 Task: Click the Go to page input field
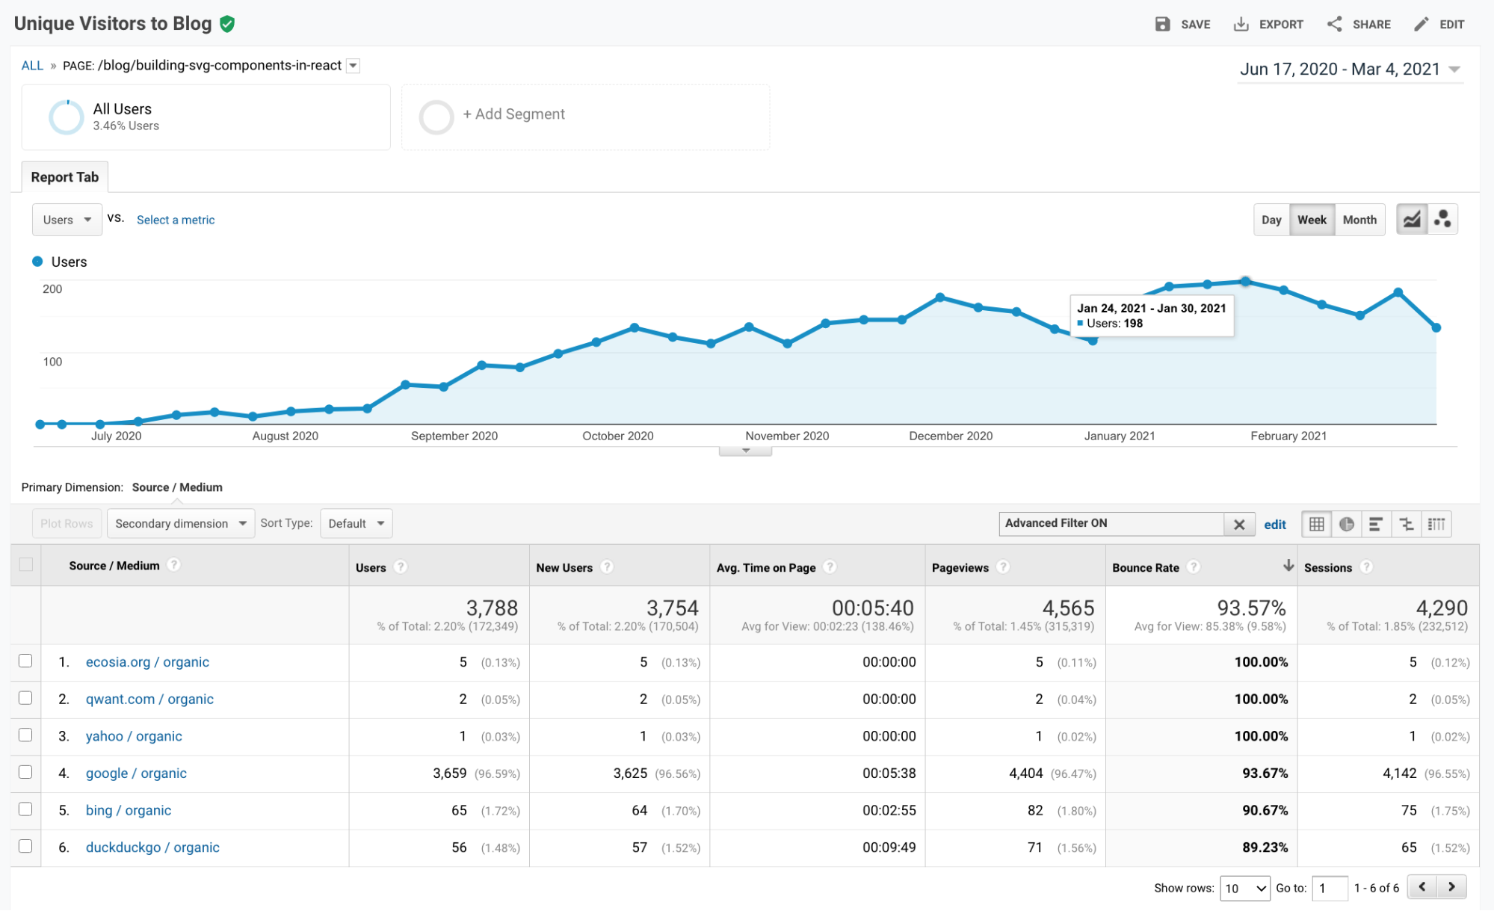[x=1330, y=888]
